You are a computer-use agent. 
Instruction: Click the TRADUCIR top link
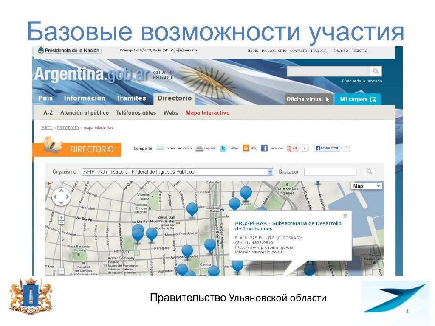coord(319,51)
